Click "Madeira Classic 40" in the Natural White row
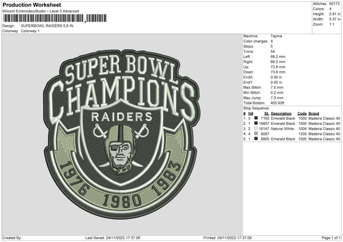The image size is (343, 242). [324, 128]
